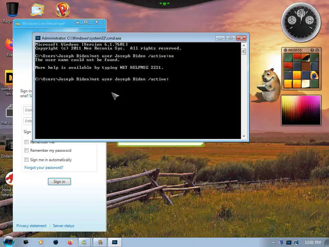The image size is (329, 247).
Task: Click the taskbar clock showing 12:01 PM
Action: tap(313, 242)
